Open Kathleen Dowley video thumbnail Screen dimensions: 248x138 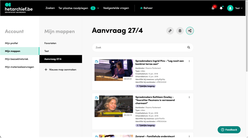114,106
